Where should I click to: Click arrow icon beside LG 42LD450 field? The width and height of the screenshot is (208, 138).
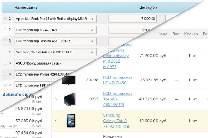[x=92, y=30]
